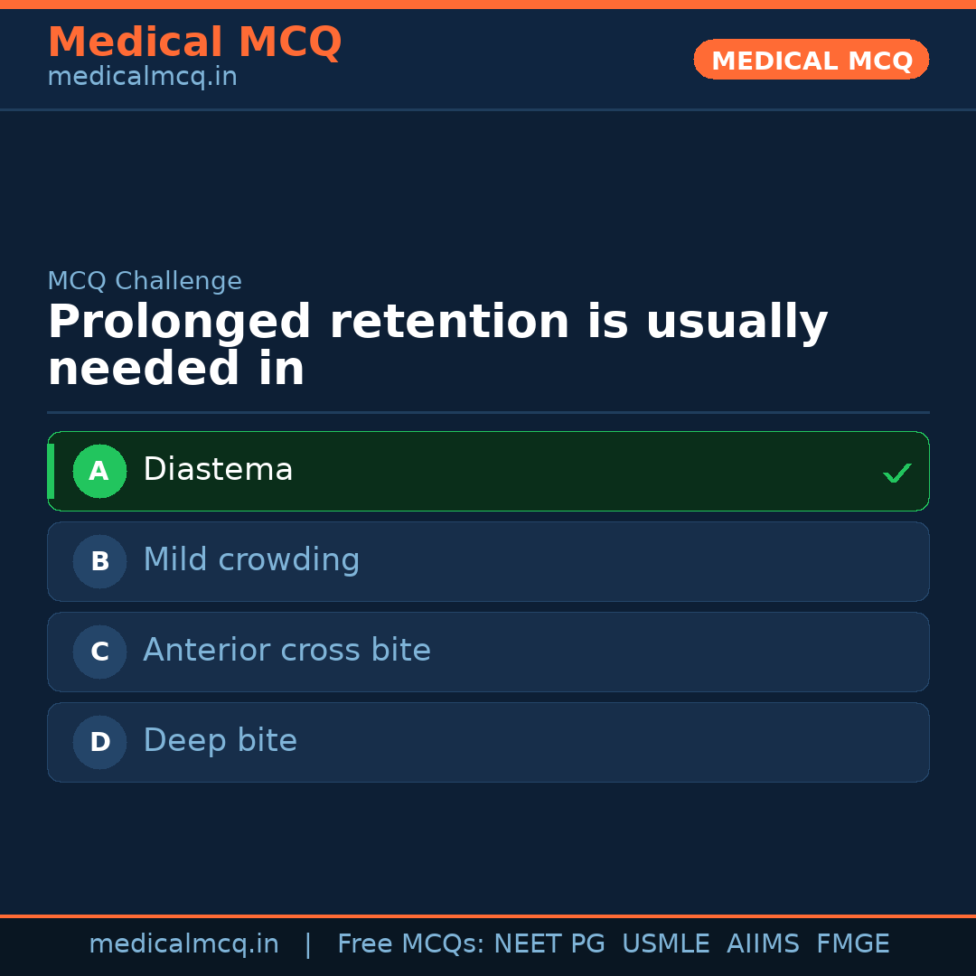The image size is (976, 976).
Task: Open the MCQ Challenge section
Action: [x=145, y=281]
